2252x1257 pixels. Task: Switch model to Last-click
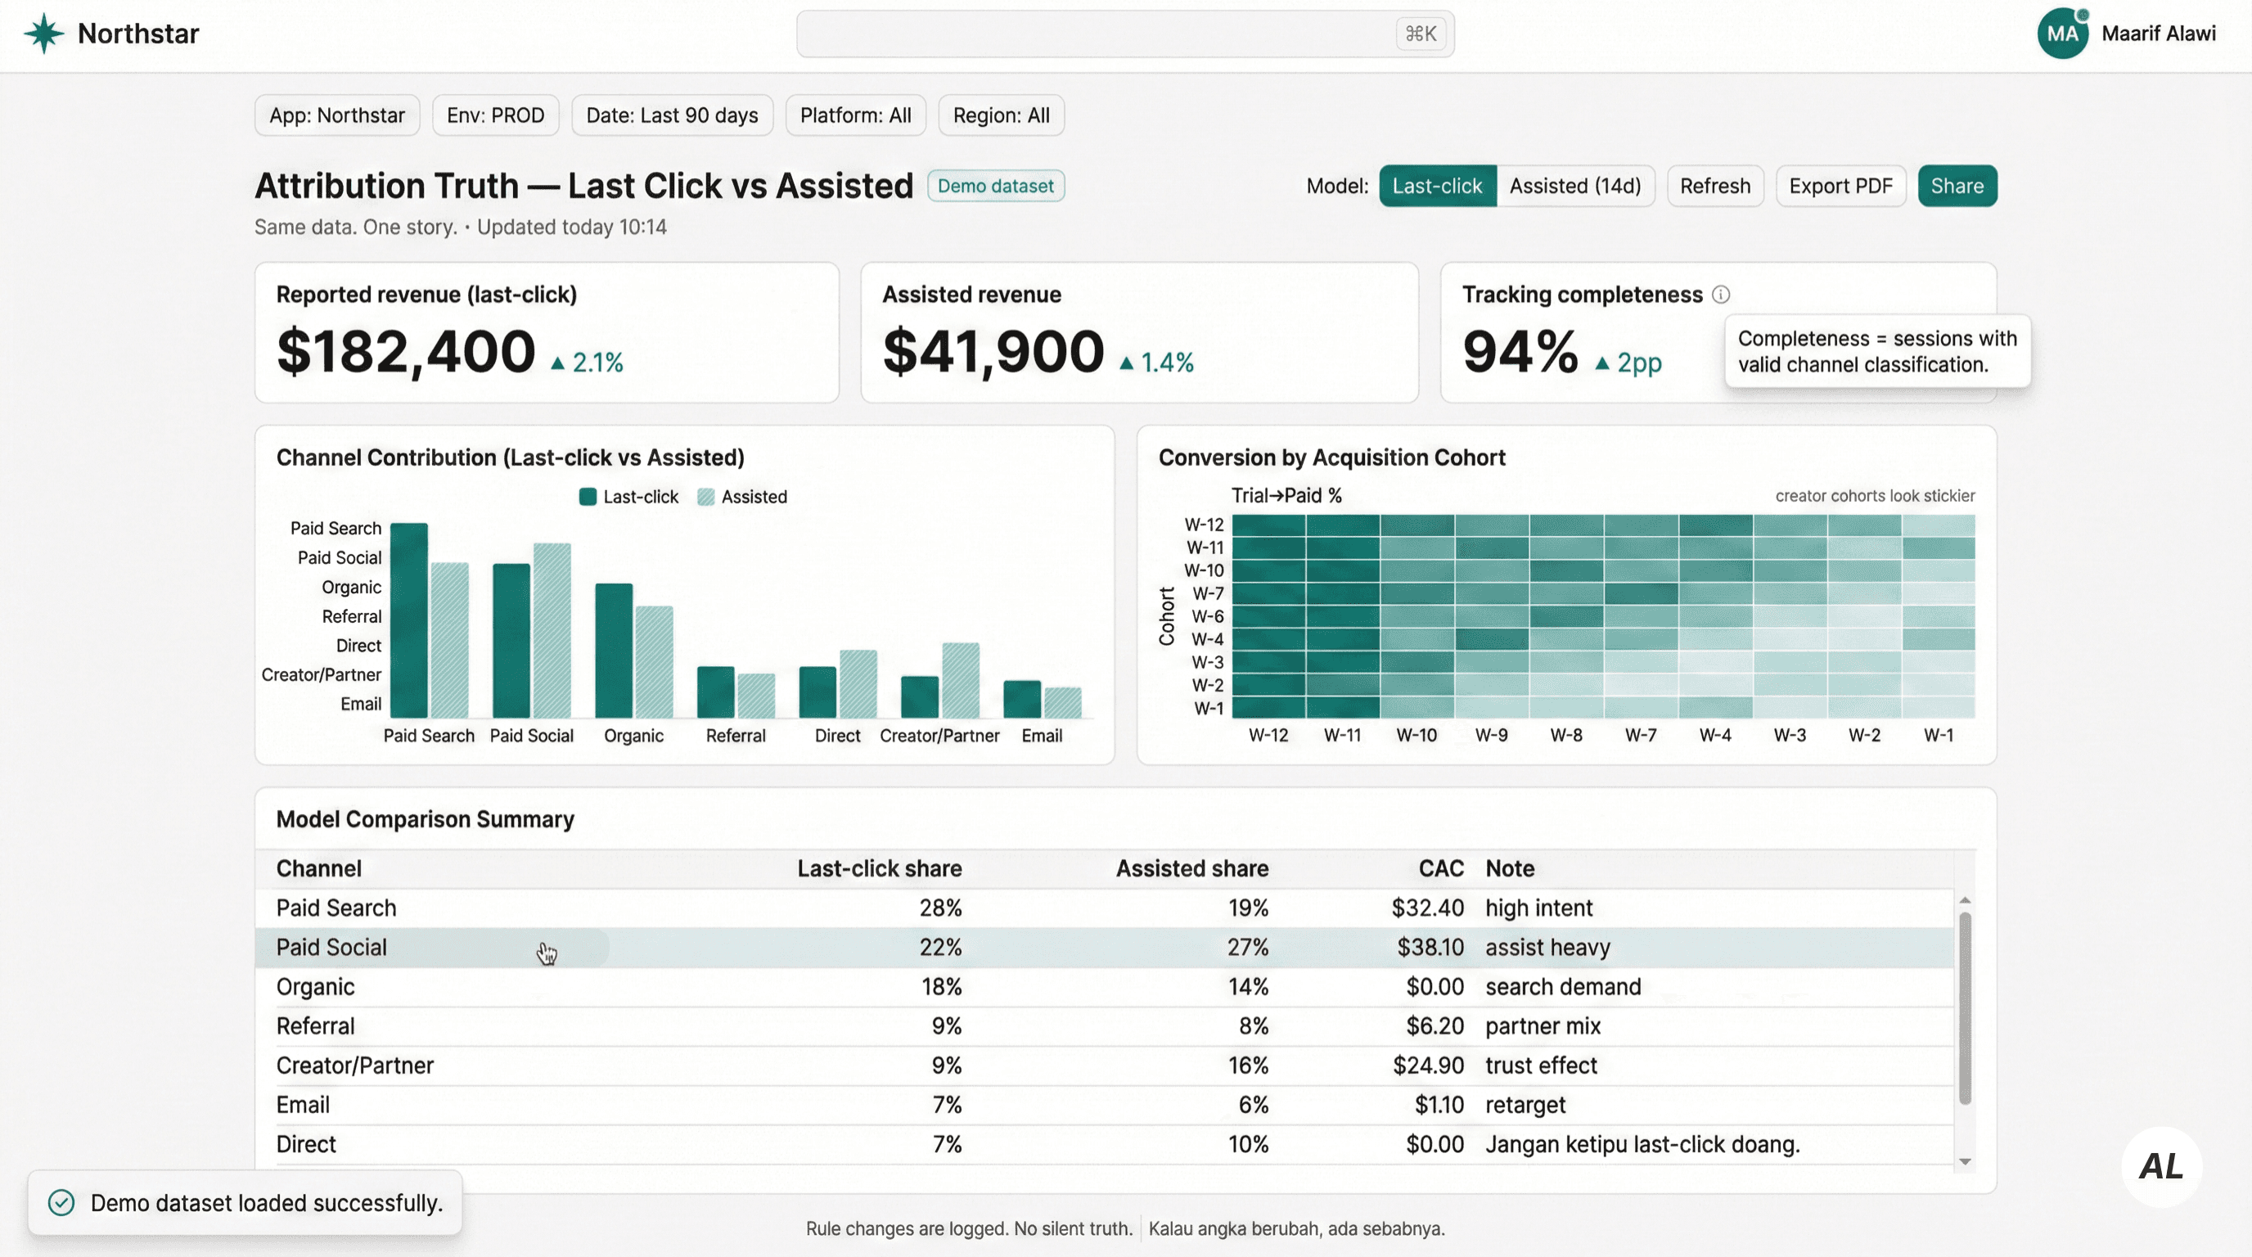tap(1436, 187)
